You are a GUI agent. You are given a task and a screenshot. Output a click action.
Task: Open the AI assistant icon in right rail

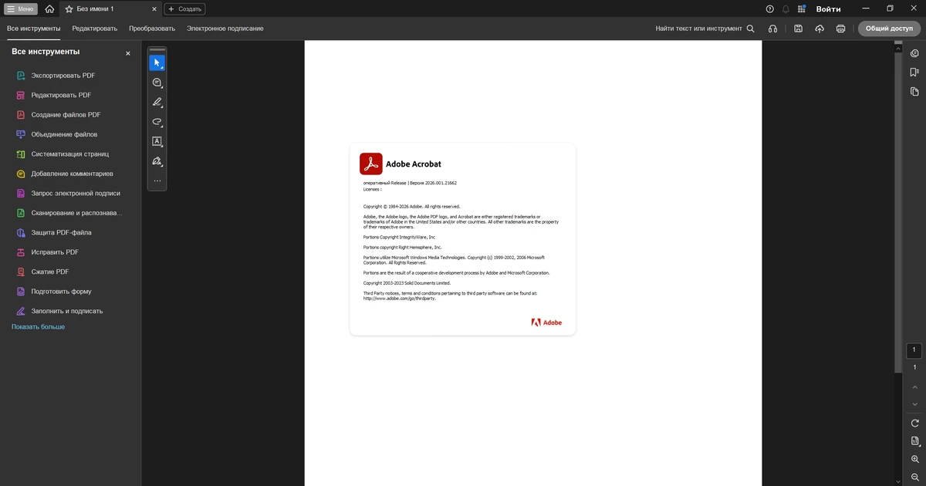point(914,53)
